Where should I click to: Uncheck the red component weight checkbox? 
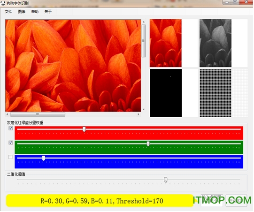point(10,129)
